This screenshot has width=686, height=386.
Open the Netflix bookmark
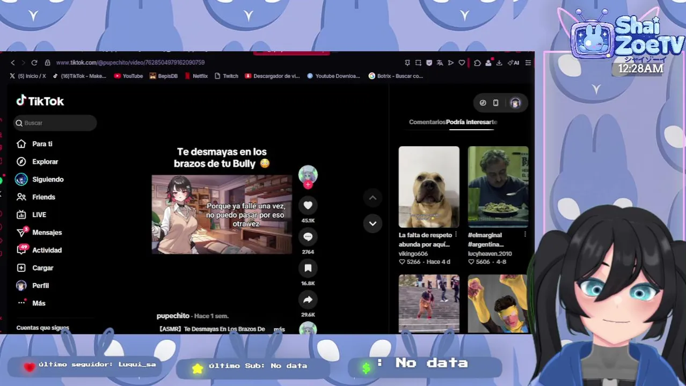pos(196,76)
